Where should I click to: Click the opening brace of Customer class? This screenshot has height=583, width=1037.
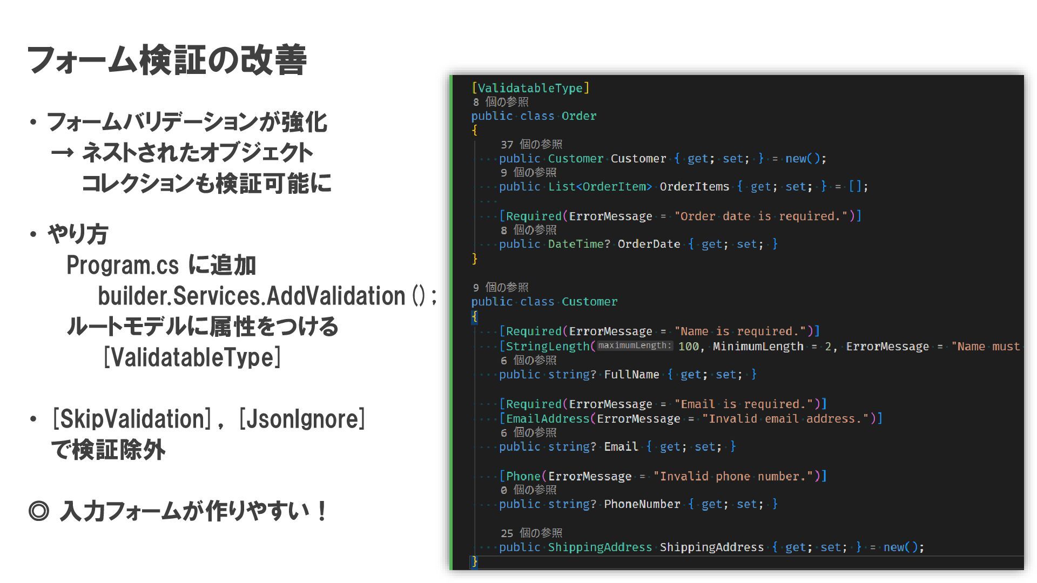point(474,317)
